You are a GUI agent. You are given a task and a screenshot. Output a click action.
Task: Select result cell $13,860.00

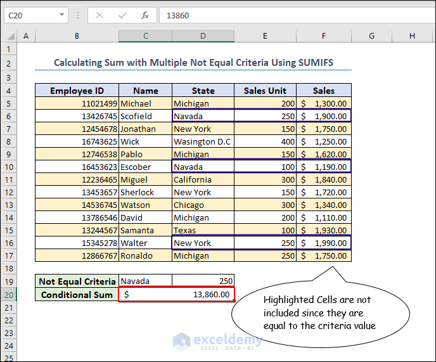pyautogui.click(x=177, y=294)
